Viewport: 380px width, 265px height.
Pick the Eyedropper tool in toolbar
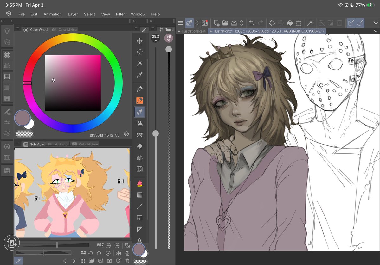[x=139, y=75]
